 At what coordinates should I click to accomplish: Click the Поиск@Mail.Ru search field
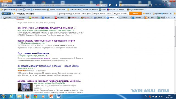pyautogui.click(x=134, y=5)
